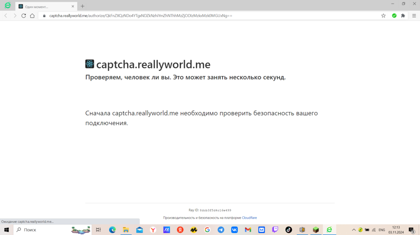The height and width of the screenshot is (235, 420).
Task: Open Yandex Browser from the taskbar
Action: [x=153, y=230]
